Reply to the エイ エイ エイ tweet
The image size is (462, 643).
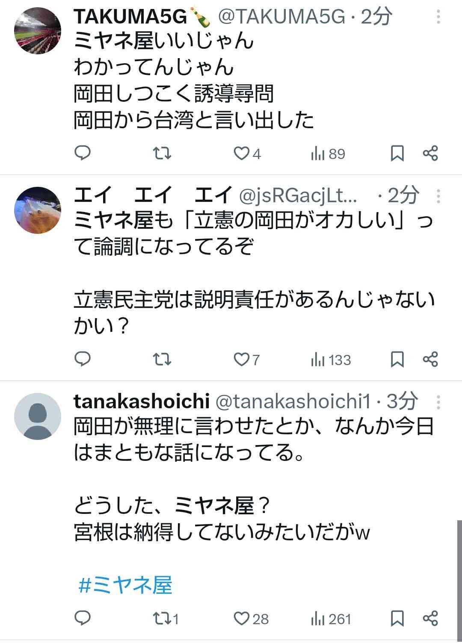tap(83, 359)
